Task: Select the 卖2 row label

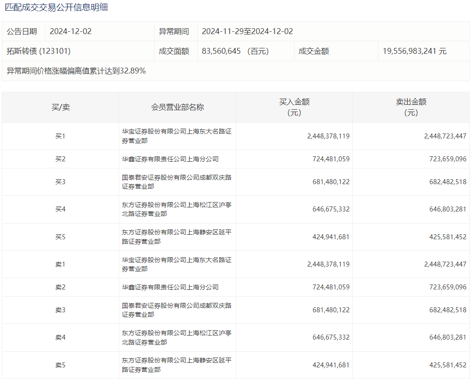Action: pos(60,287)
